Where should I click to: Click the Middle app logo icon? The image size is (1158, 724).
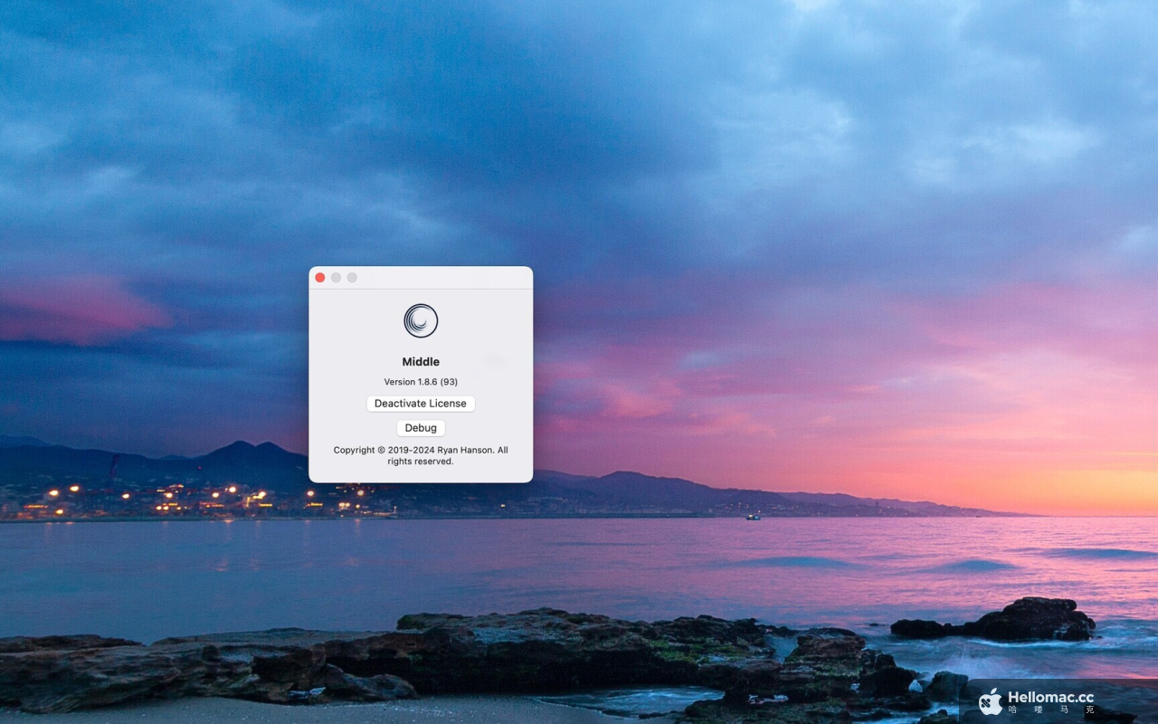click(x=421, y=320)
